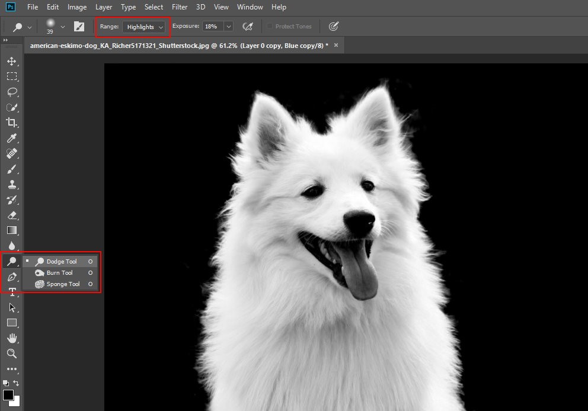Expand the collapsed toolbar double-arrows
This screenshot has height=411, width=588.
click(5, 40)
